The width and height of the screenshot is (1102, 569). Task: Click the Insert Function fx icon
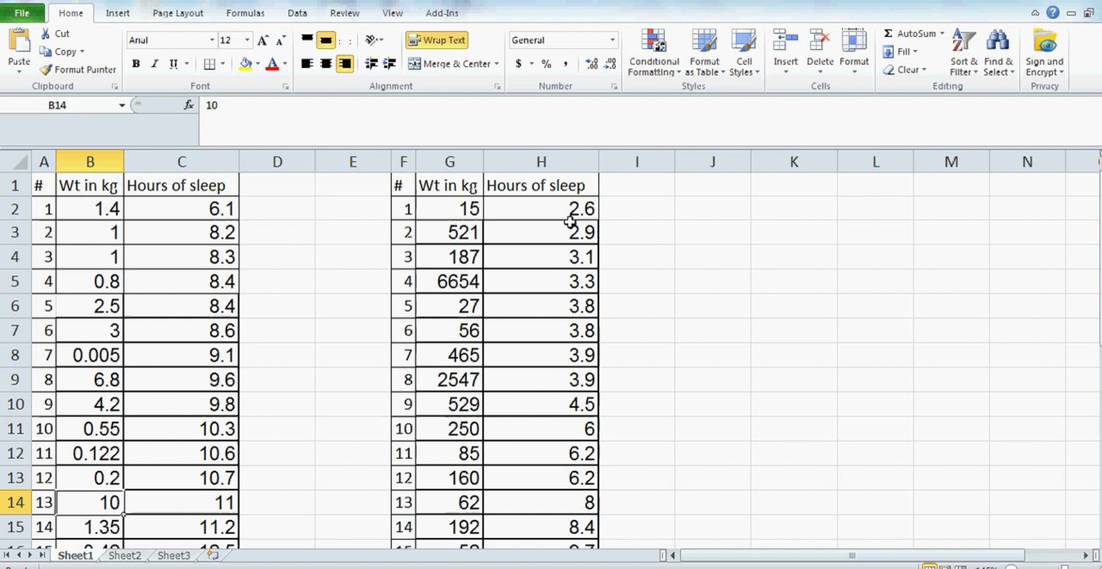188,105
